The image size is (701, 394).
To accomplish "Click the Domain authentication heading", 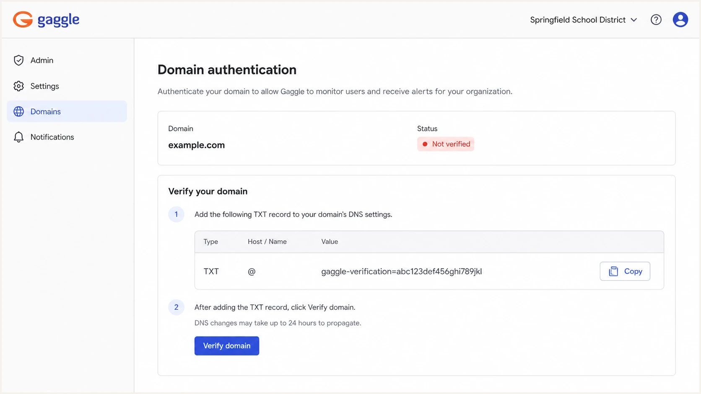I will coord(227,70).
